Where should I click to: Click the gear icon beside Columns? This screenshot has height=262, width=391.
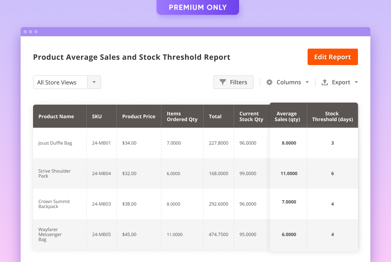[x=269, y=82]
